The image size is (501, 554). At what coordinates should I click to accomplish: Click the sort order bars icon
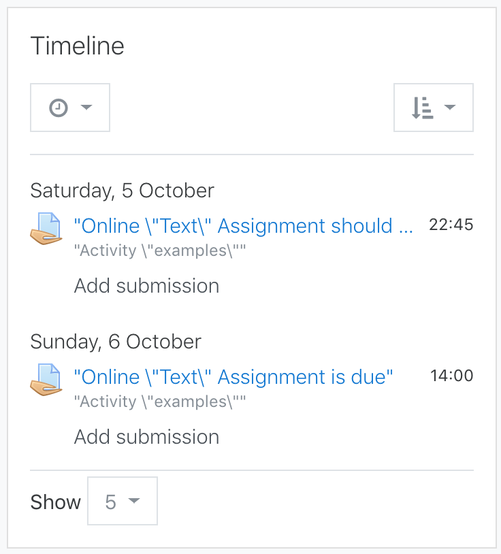tap(422, 108)
